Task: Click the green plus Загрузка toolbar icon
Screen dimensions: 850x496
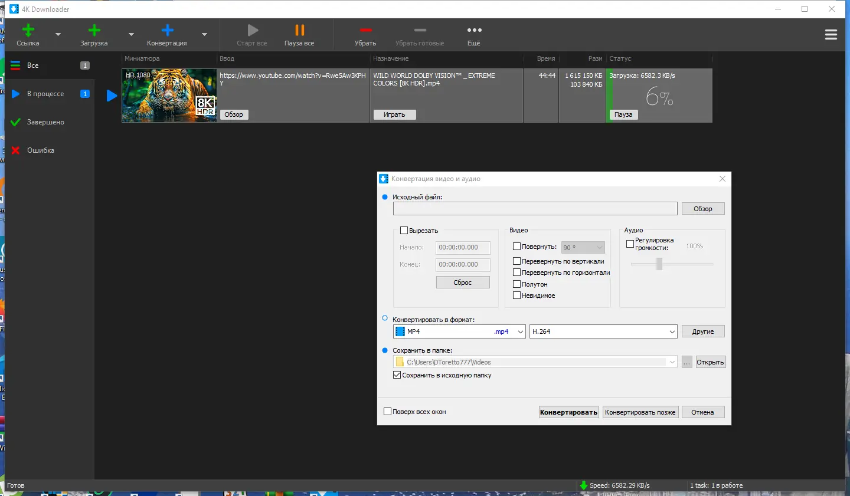Action: (94, 31)
